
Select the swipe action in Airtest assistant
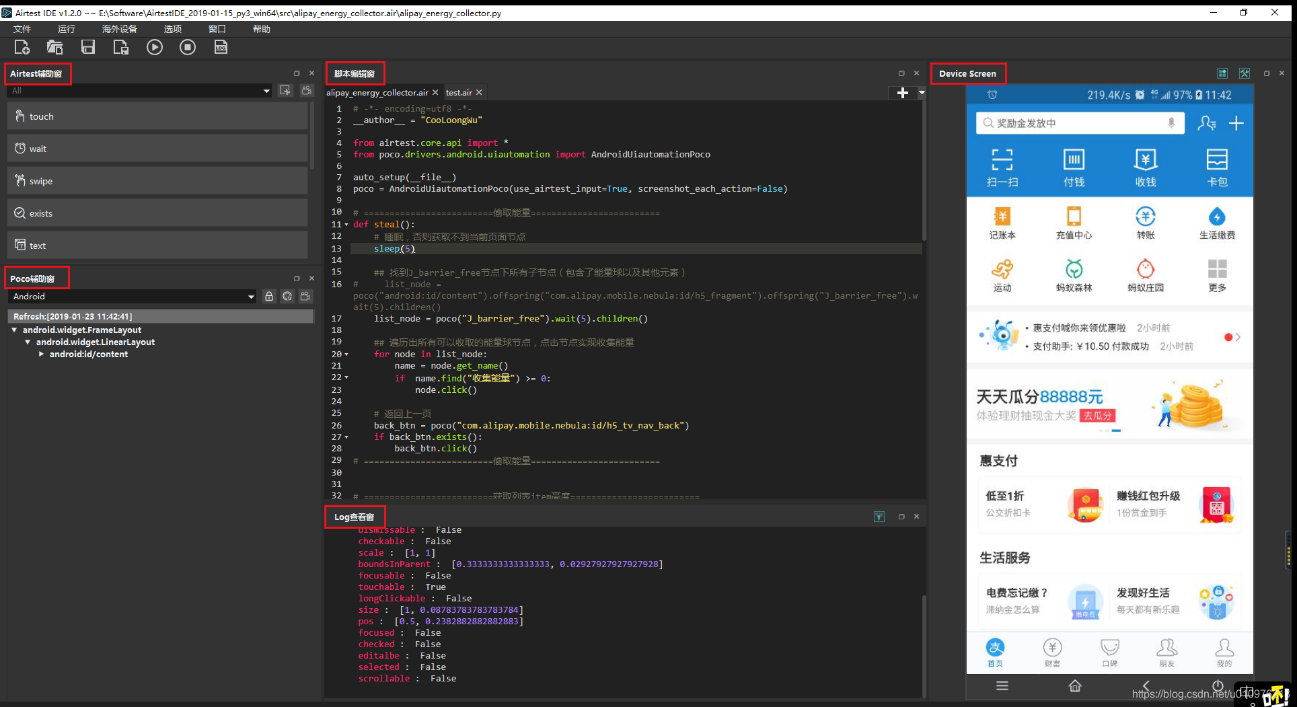[x=157, y=181]
